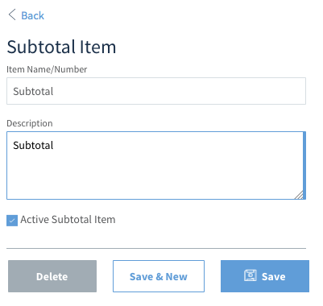Image resolution: width=323 pixels, height=306 pixels.
Task: Go back using the Back link
Action: click(x=32, y=15)
